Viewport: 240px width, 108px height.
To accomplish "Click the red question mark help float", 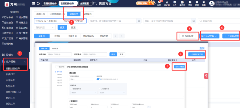I will (x=206, y=76).
